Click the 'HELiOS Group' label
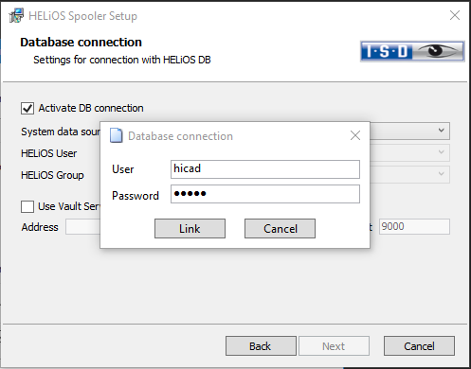471x369 pixels. tap(52, 175)
